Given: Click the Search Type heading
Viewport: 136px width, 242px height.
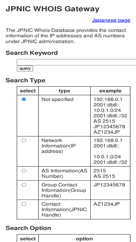Looking at the screenshot, I should pyautogui.click(x=25, y=81).
